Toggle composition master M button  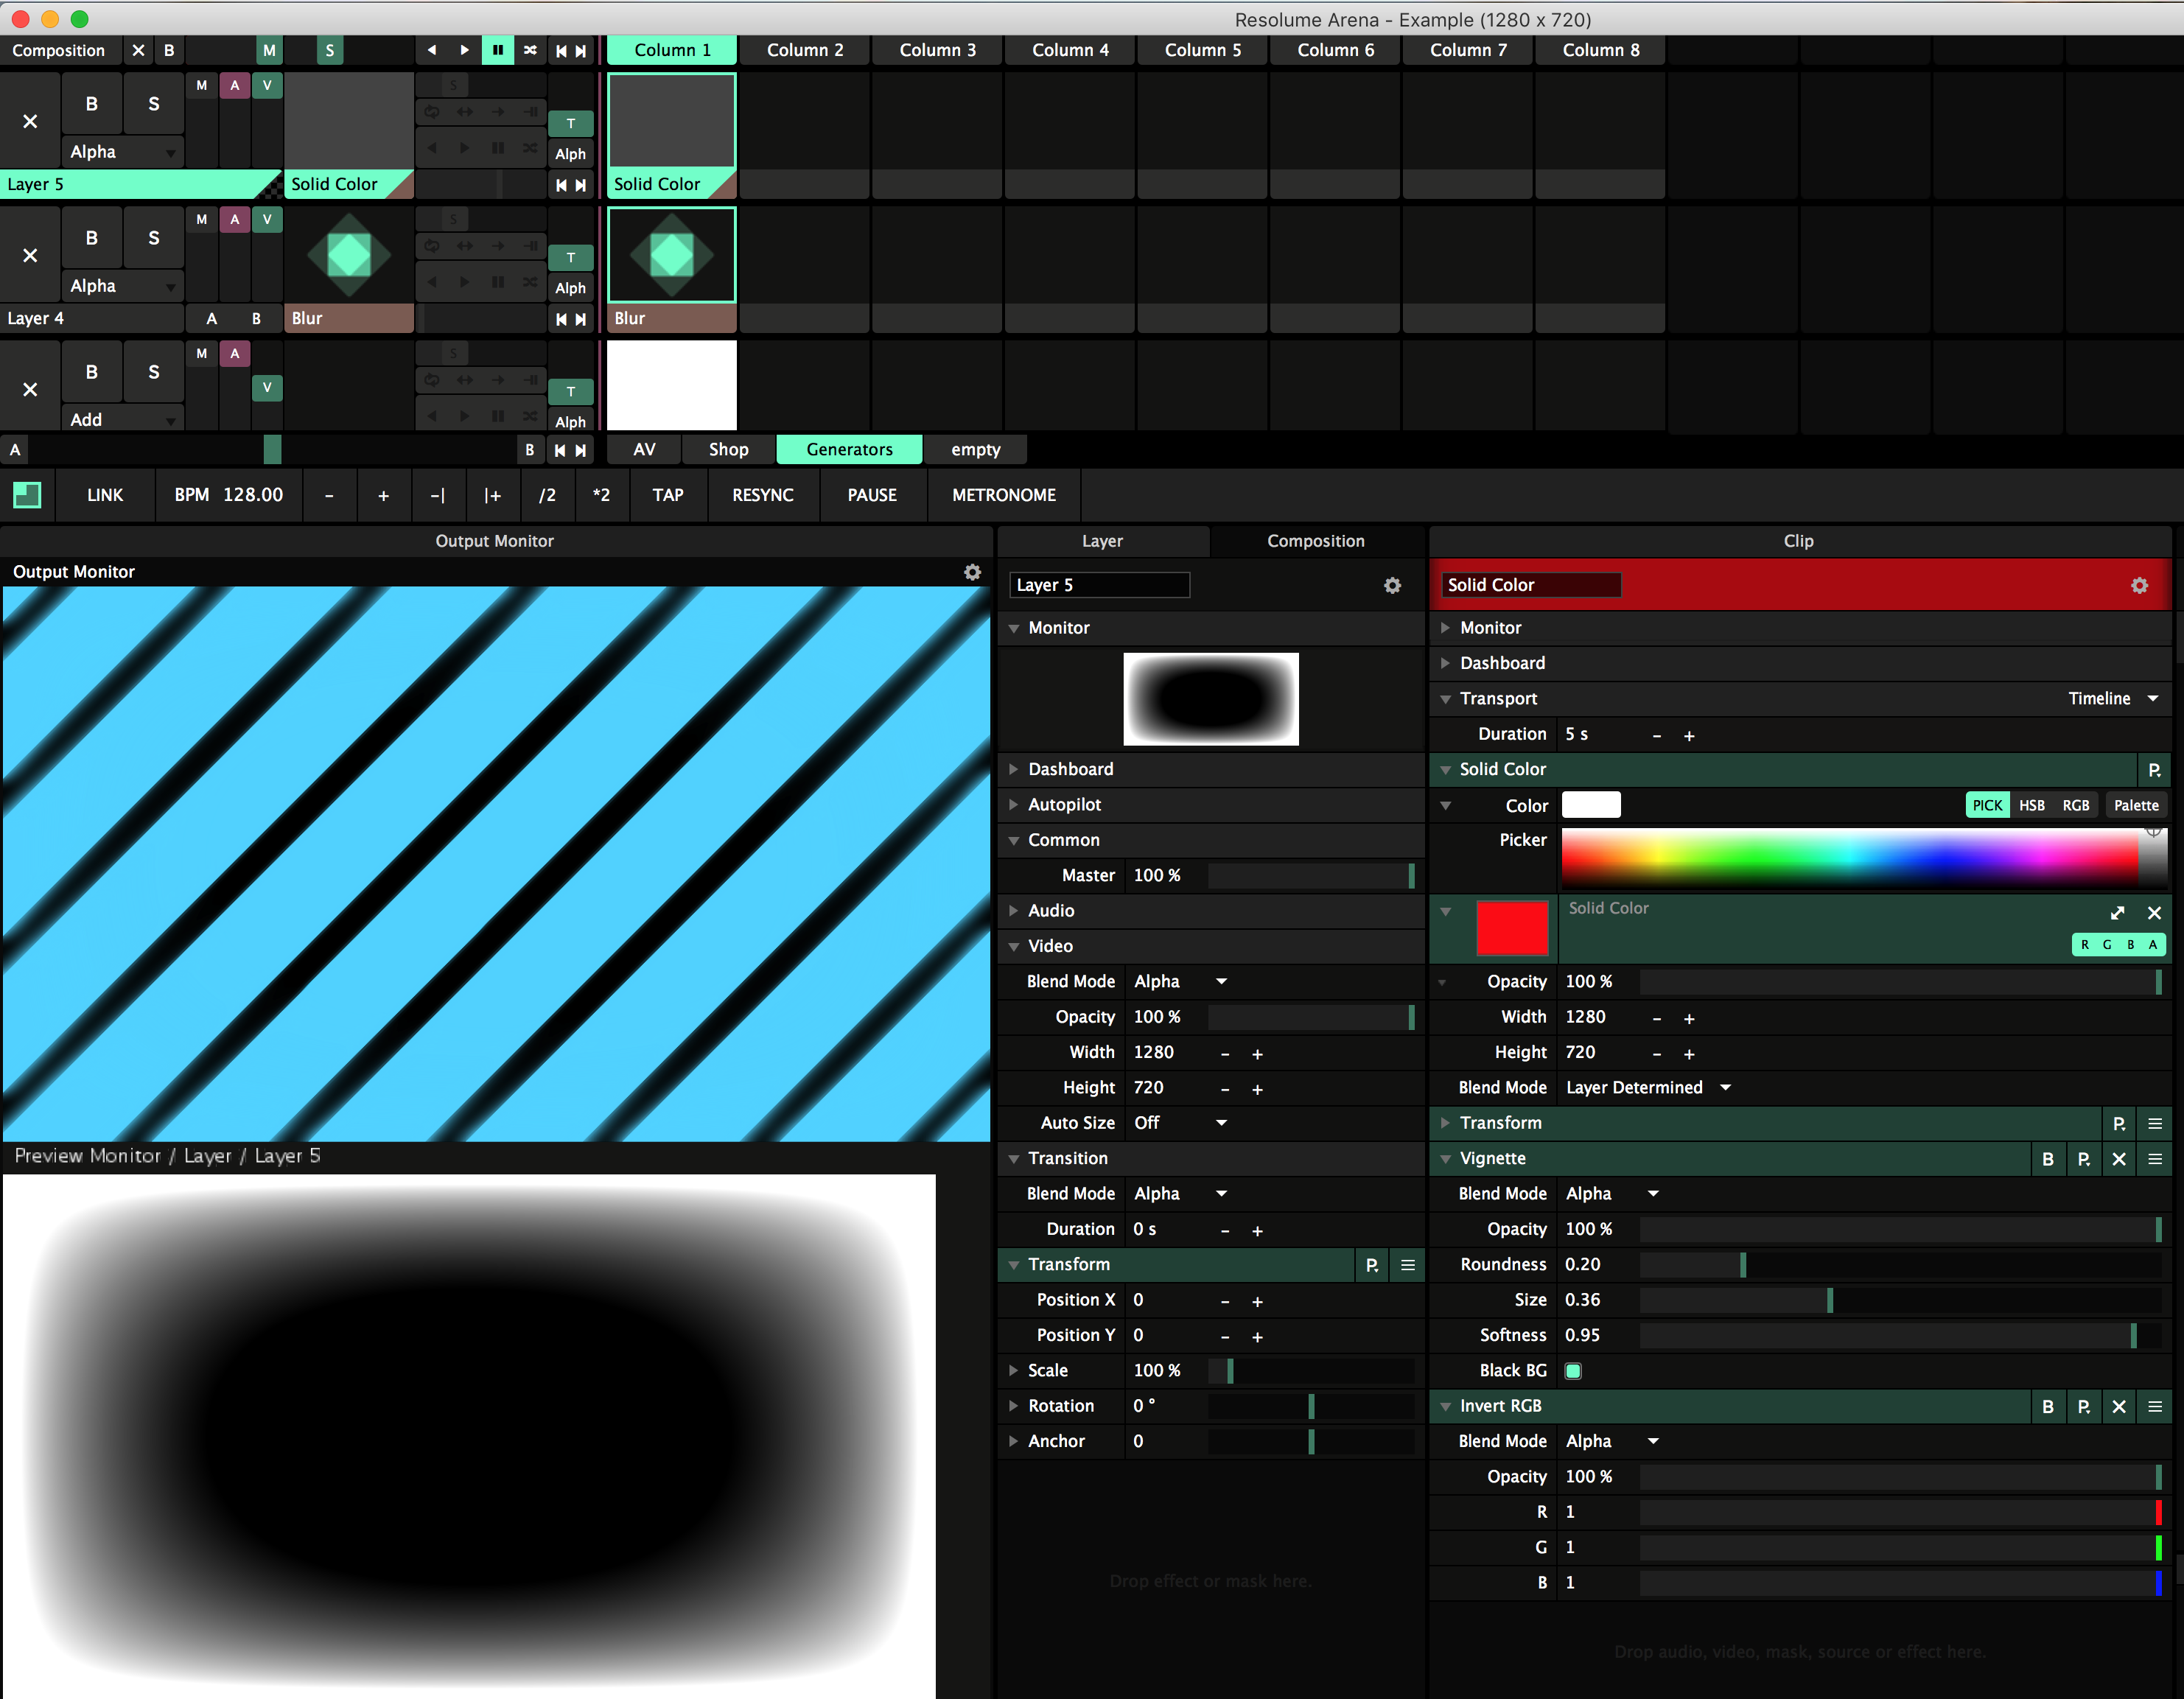point(269,50)
